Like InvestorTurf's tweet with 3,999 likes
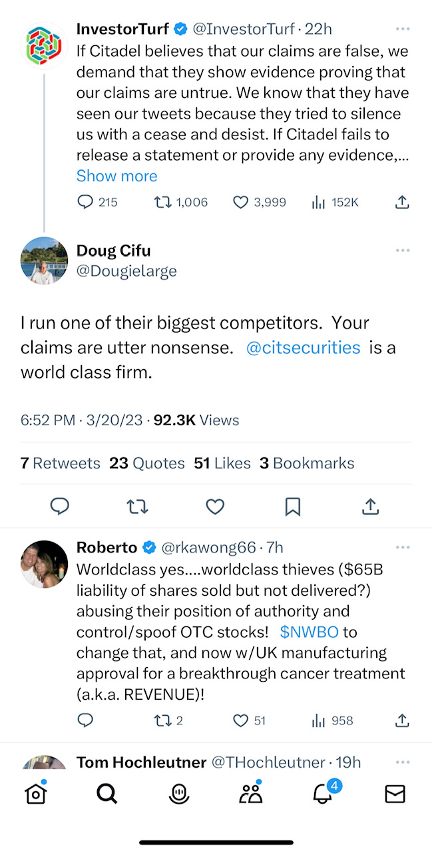Screen dimensions: 432x853 coord(240,202)
